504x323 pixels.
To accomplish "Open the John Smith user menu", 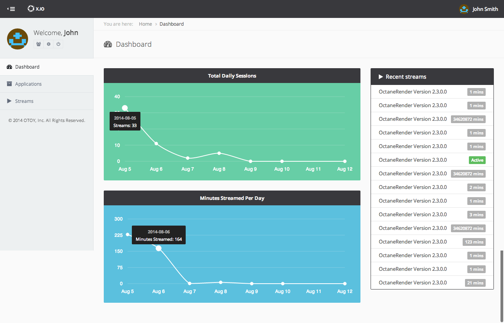I will (485, 9).
